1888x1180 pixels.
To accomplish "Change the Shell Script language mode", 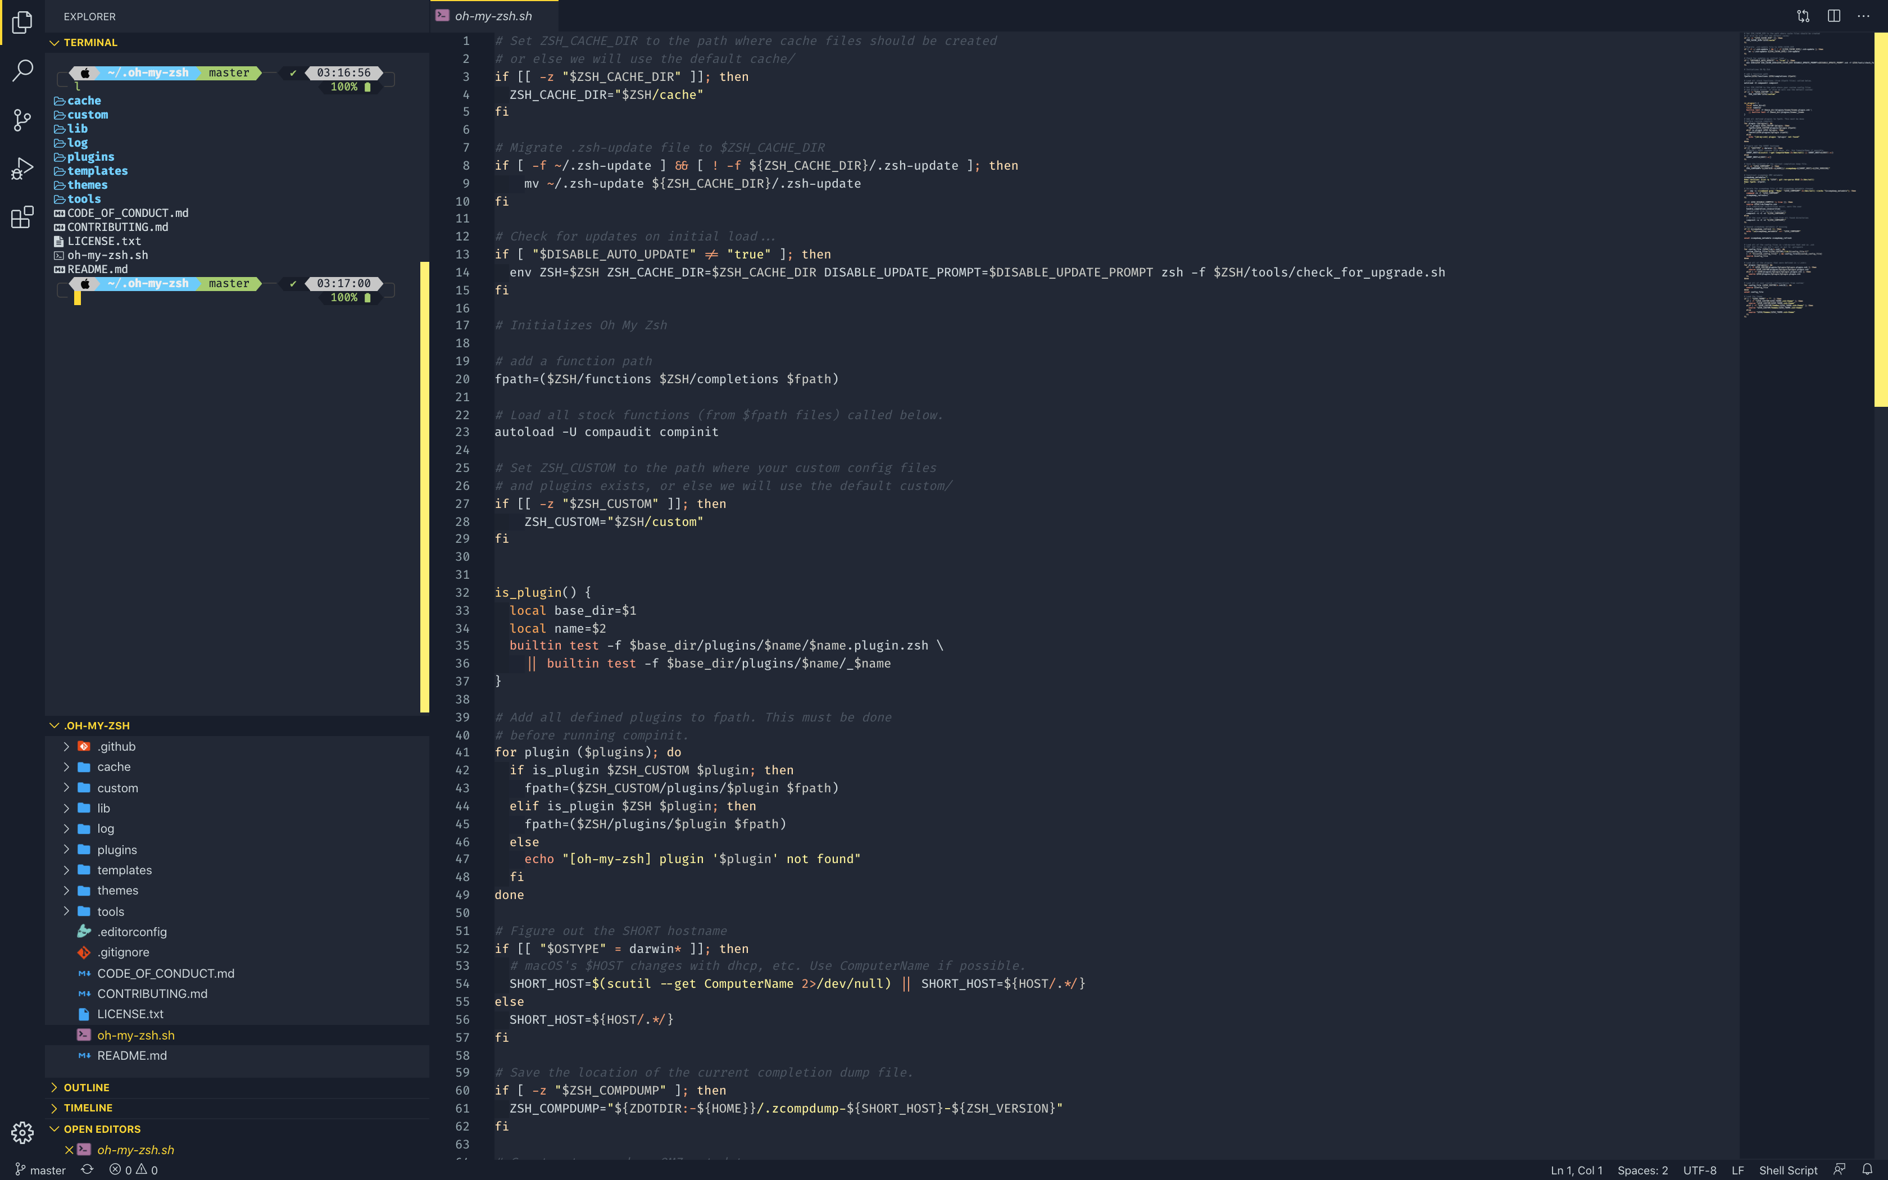I will pyautogui.click(x=1787, y=1170).
